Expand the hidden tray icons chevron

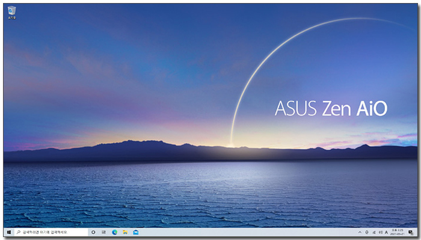[x=360, y=232]
